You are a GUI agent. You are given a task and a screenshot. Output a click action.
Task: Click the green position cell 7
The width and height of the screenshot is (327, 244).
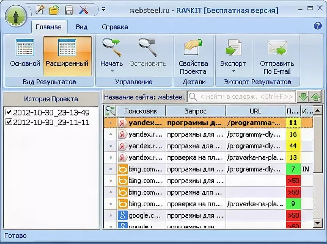[293, 169]
